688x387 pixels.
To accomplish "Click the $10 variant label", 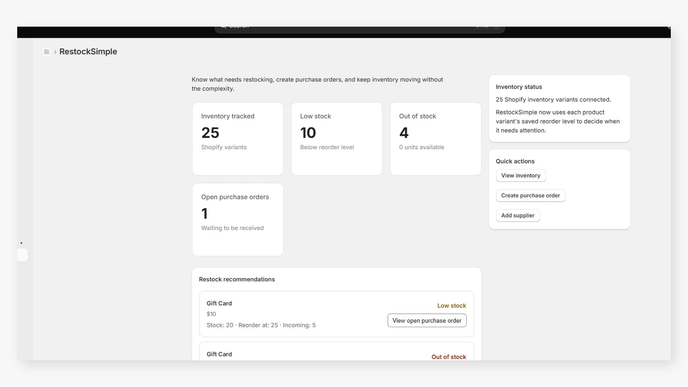I will [212, 314].
